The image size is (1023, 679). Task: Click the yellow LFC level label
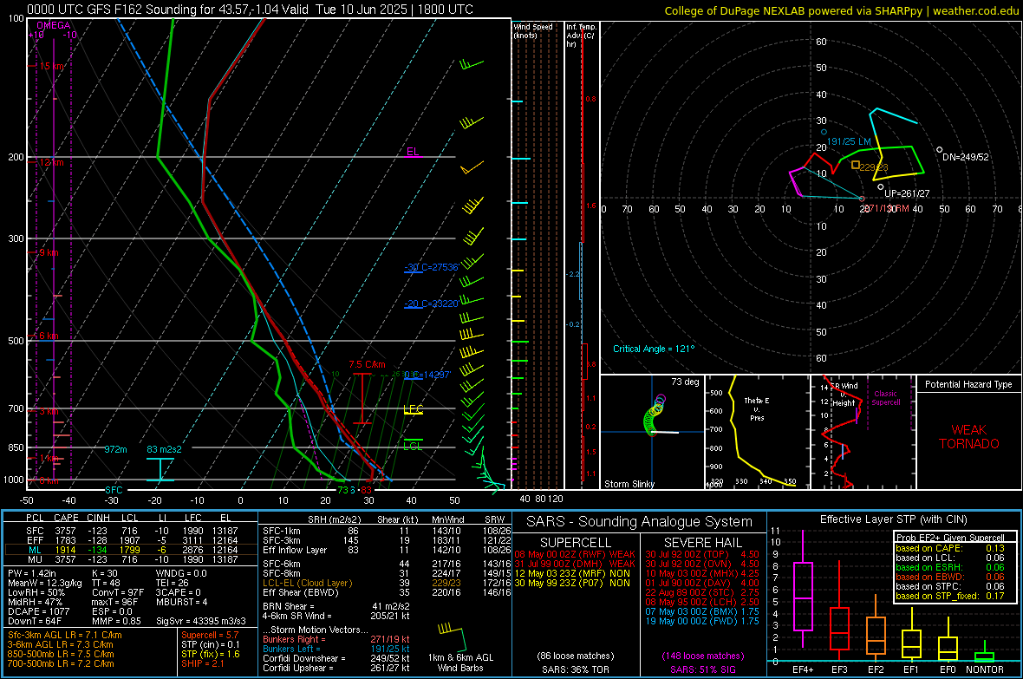point(413,409)
